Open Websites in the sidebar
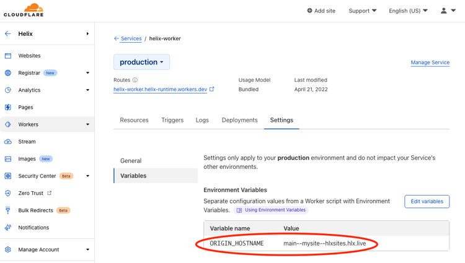 (29, 56)
